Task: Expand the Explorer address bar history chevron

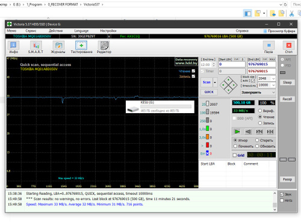Action: 281,4
